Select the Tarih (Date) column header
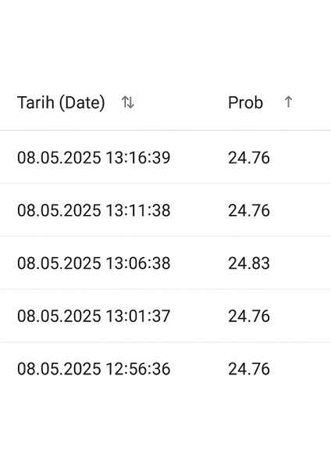Screen dimensions: 331x469 (61, 102)
